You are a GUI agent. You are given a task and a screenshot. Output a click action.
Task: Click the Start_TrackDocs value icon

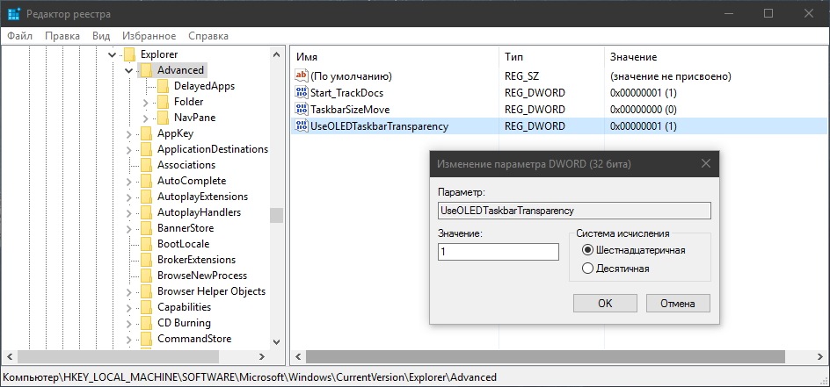302,93
